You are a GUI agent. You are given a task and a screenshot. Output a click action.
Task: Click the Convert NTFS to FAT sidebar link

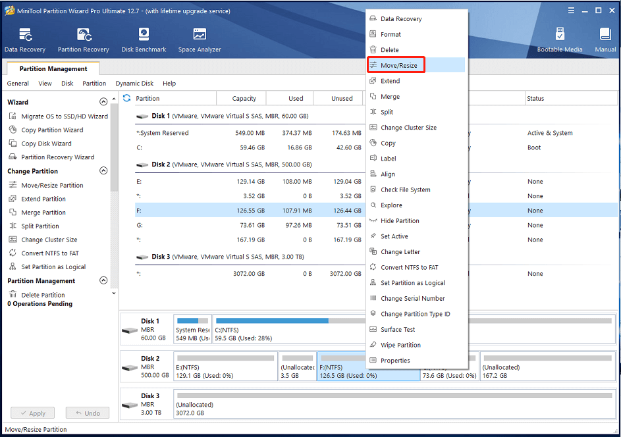tap(50, 253)
